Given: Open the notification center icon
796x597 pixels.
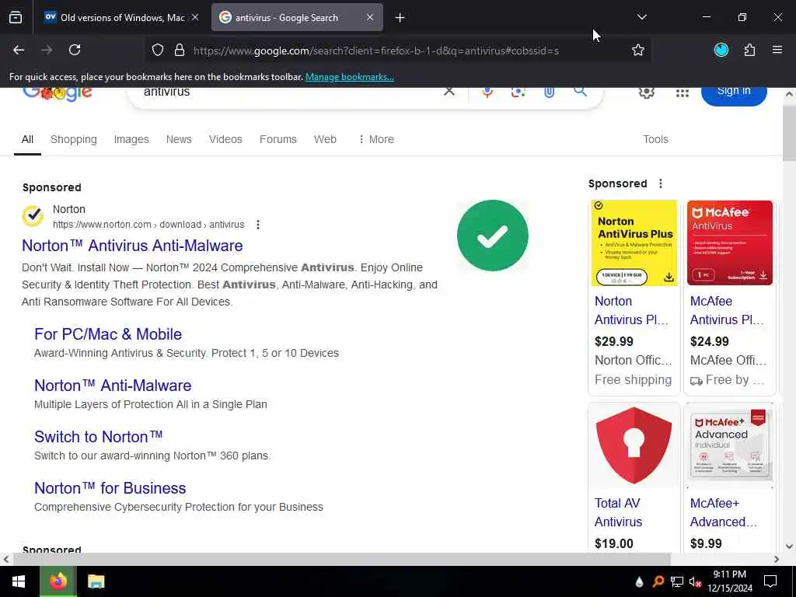Looking at the screenshot, I should point(770,581).
